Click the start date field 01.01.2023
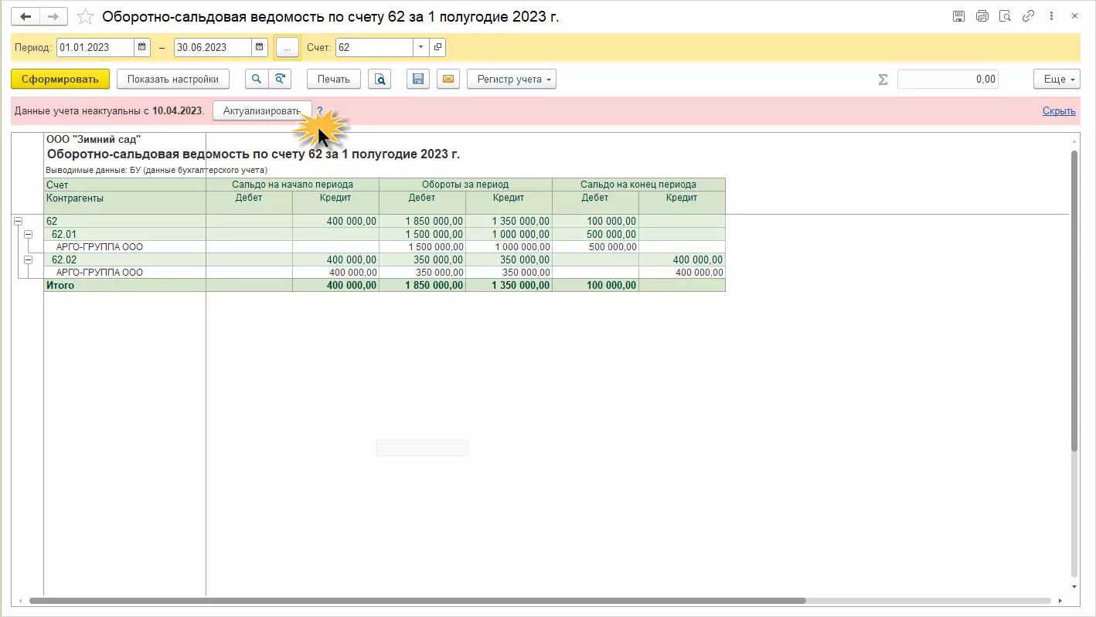 point(96,47)
